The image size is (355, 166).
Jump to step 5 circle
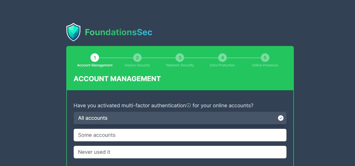click(x=265, y=58)
